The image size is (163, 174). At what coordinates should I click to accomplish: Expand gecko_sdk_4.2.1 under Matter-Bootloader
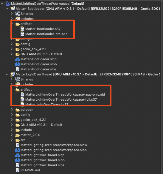(x=12, y=49)
